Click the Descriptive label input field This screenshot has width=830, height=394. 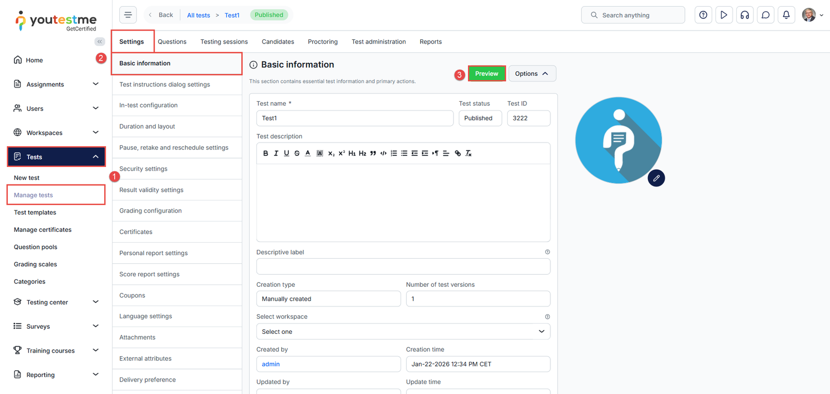tap(403, 266)
